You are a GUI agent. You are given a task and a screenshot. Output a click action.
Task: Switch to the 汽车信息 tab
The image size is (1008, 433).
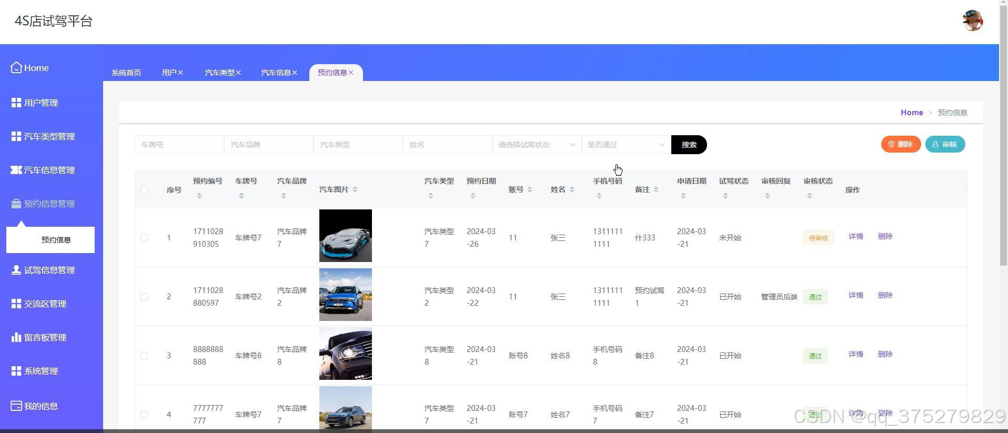point(276,73)
